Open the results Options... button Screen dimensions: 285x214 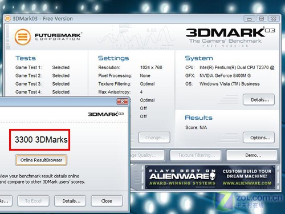(x=259, y=138)
